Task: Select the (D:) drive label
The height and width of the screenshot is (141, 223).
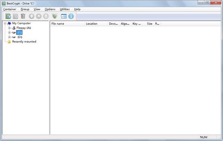Action: (20, 37)
